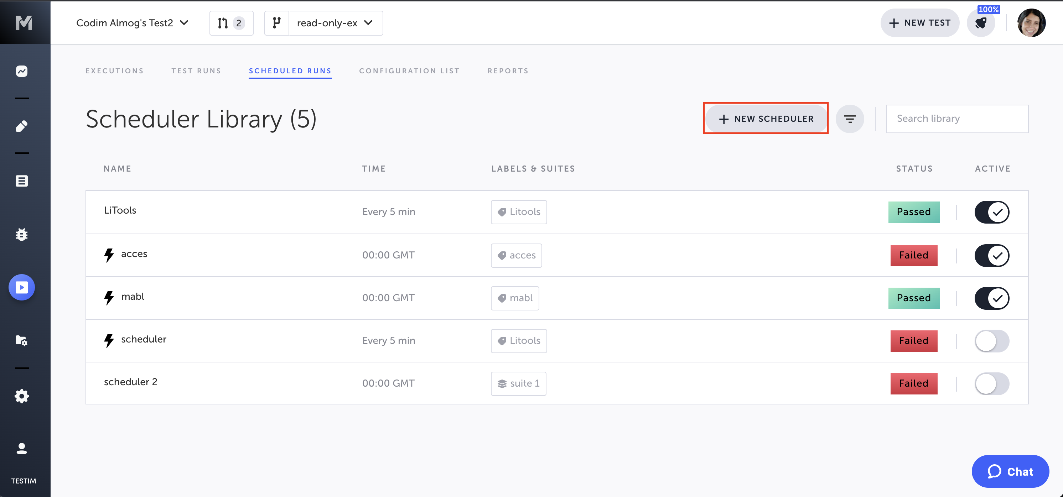Click the New Test button
Image resolution: width=1063 pixels, height=497 pixels.
pyautogui.click(x=920, y=23)
